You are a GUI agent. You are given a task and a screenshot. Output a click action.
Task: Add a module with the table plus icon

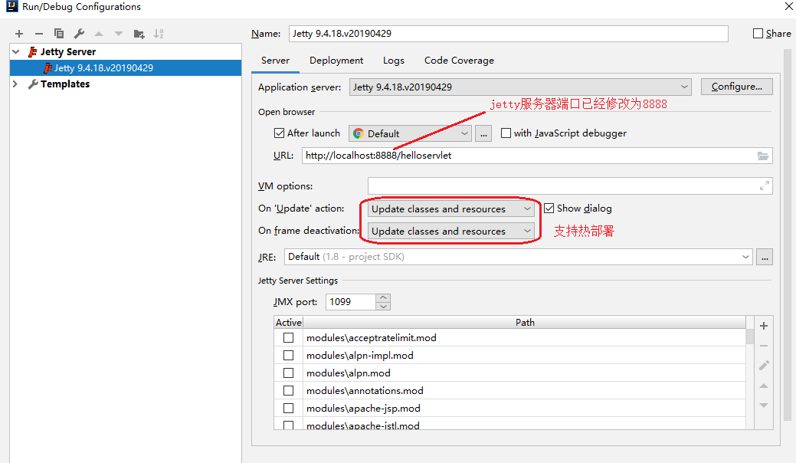[764, 326]
